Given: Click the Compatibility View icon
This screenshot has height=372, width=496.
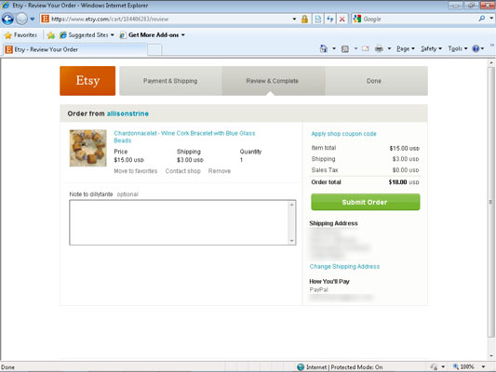Looking at the screenshot, I should pos(318,20).
